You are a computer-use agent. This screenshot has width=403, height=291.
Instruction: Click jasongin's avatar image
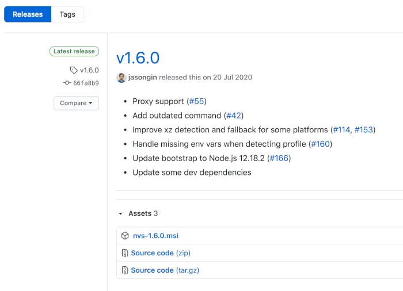click(x=121, y=77)
